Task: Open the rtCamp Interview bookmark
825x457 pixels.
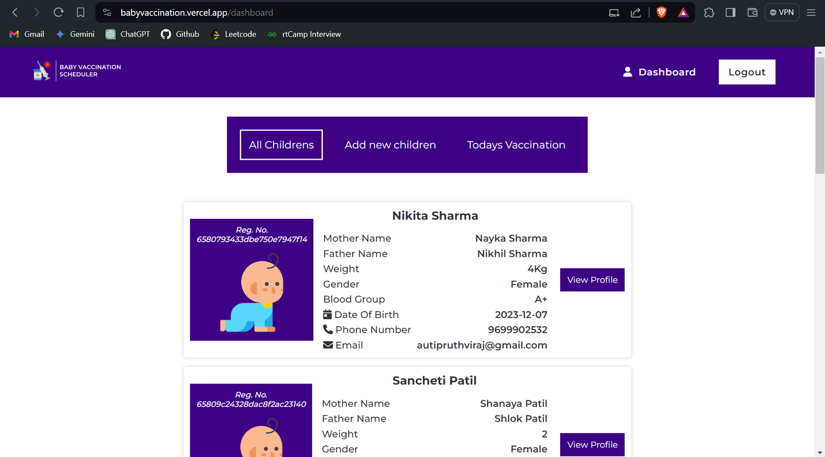Action: [x=304, y=34]
